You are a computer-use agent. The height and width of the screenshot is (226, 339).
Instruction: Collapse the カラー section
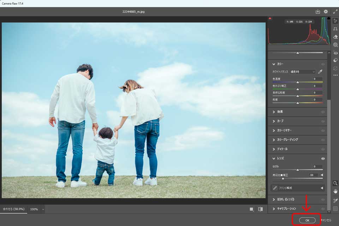point(274,64)
